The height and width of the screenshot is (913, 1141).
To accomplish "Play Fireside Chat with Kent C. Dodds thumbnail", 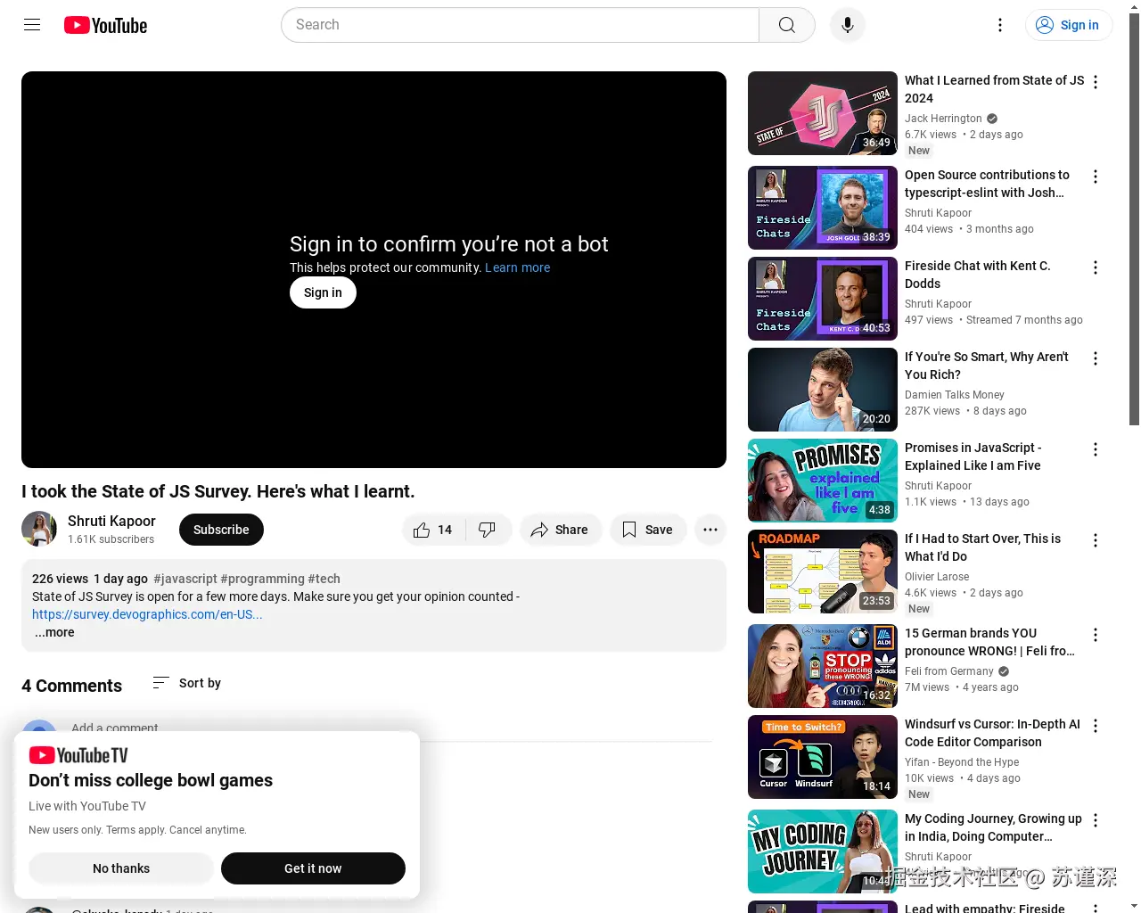I will [x=823, y=299].
